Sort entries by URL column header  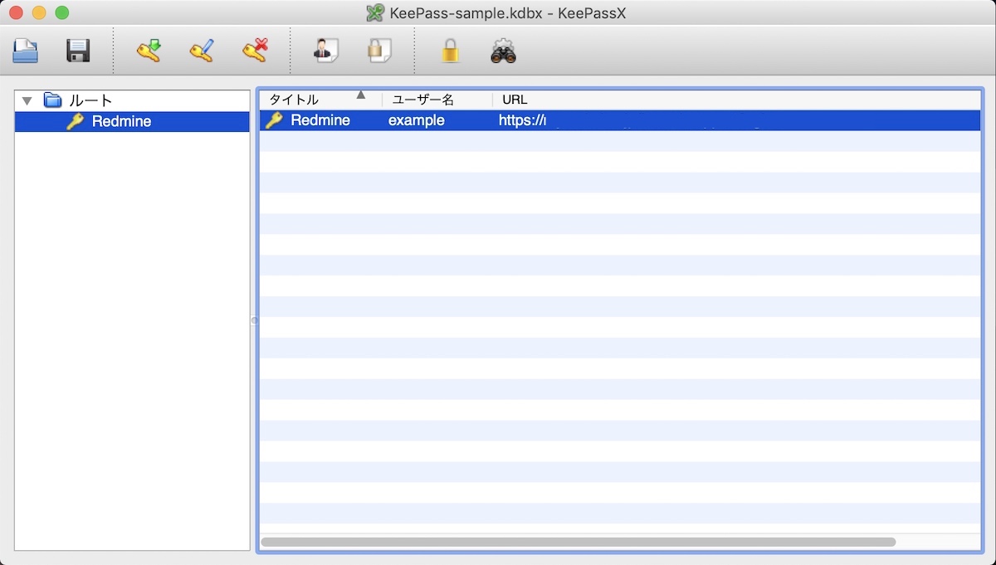pyautogui.click(x=515, y=100)
